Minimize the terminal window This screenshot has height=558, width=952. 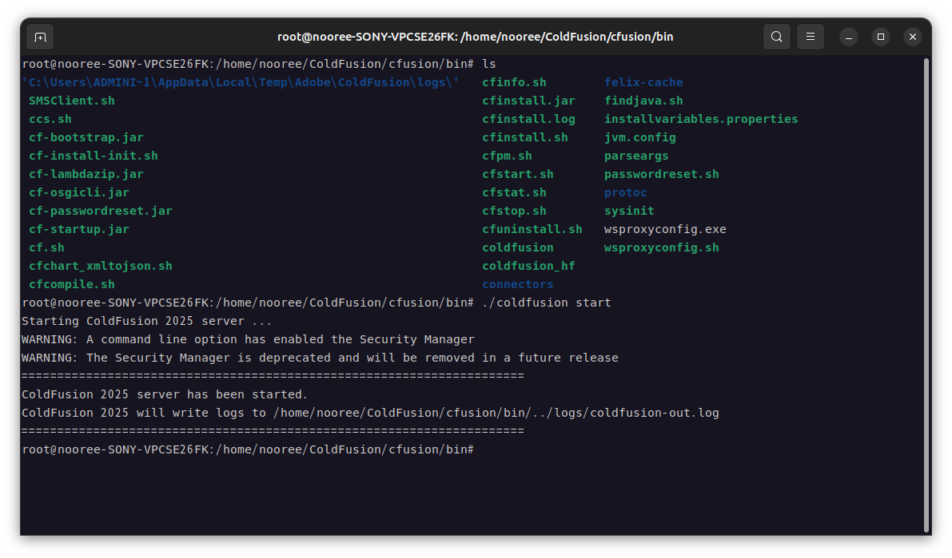click(x=849, y=37)
